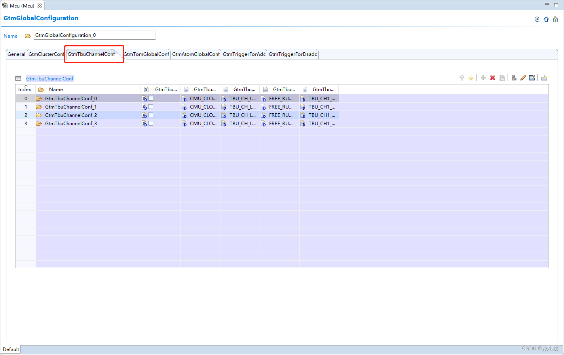Open CMU_CLO... value in GtmTbuChannelConf_0 row
The image size is (564, 355).
coord(203,98)
